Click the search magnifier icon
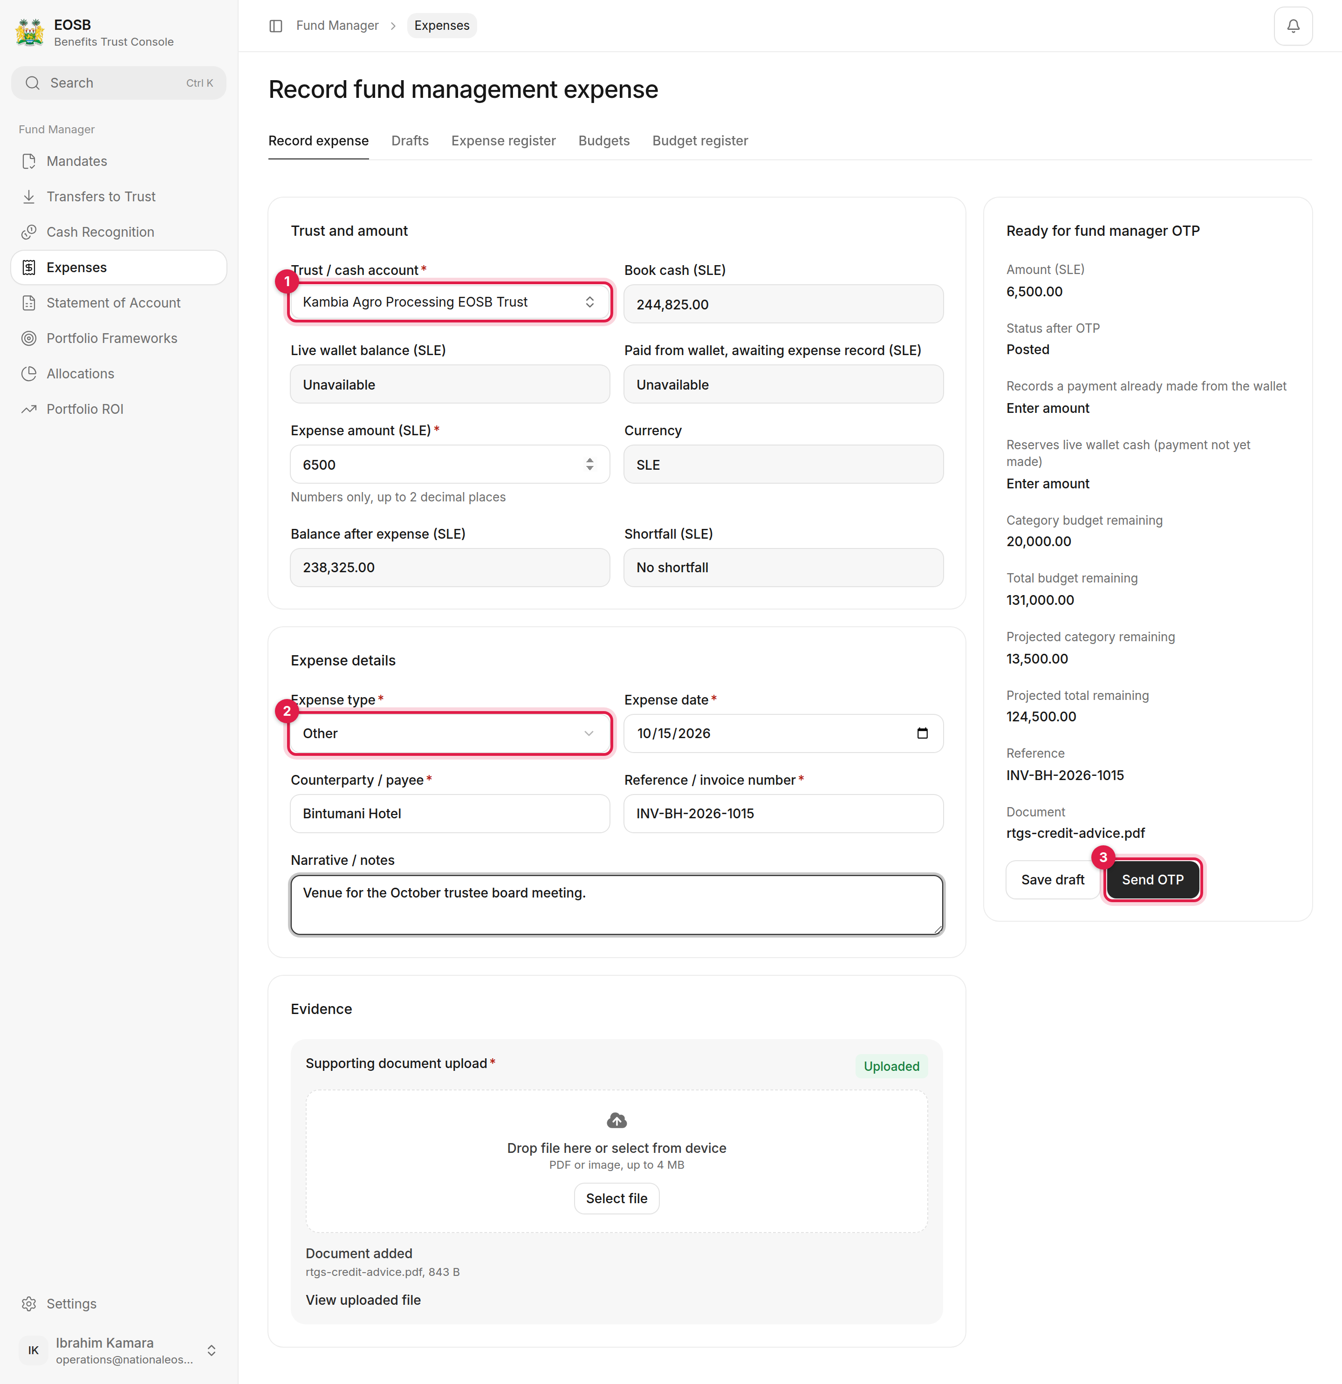The image size is (1342, 1384). click(33, 83)
